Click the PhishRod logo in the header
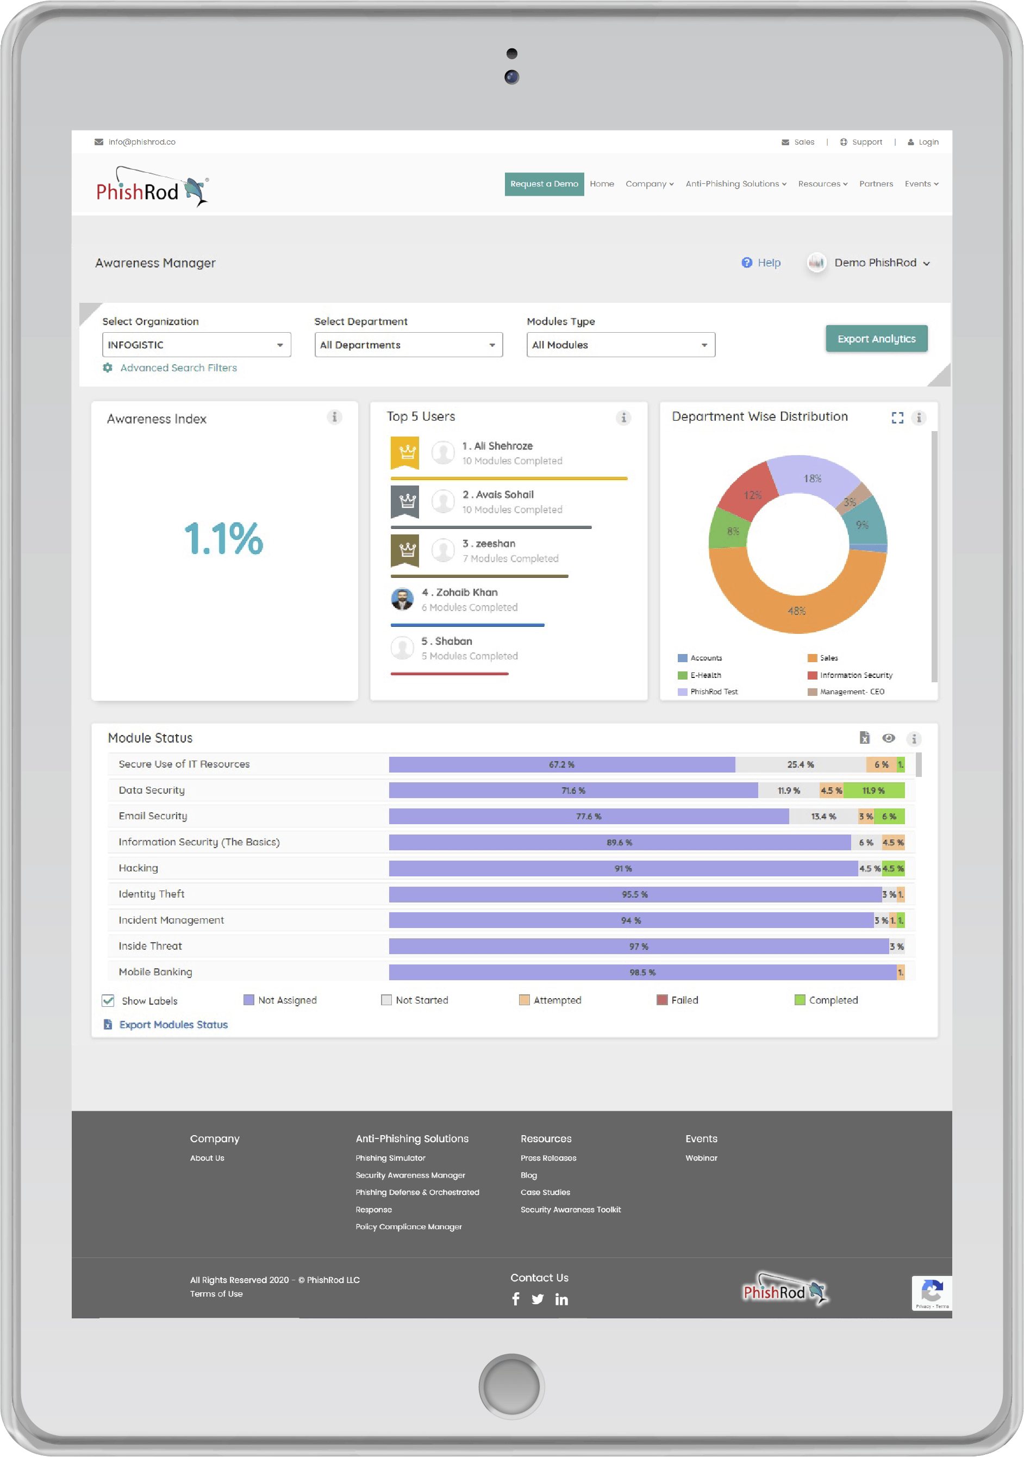The image size is (1024, 1457). (x=152, y=187)
